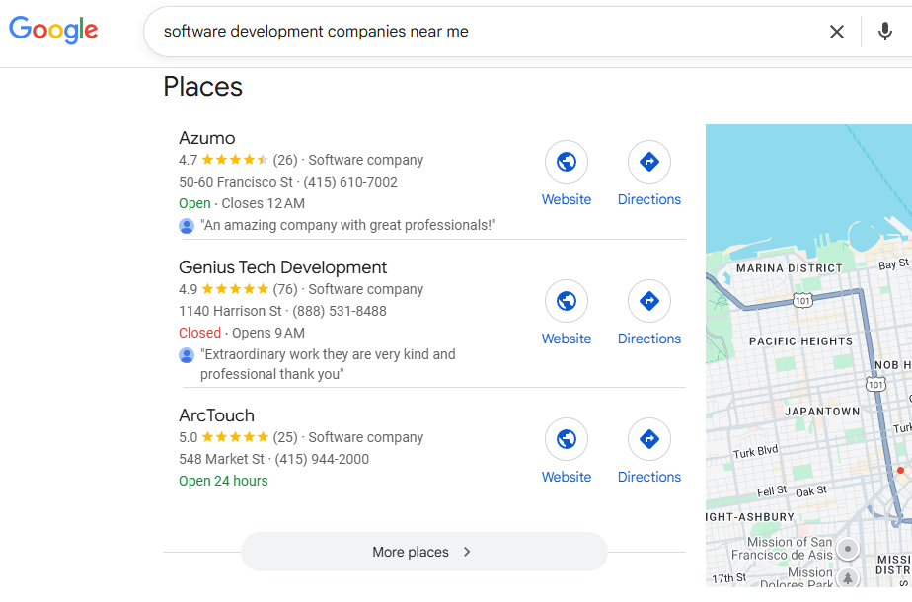The height and width of the screenshot is (602, 912).
Task: Clear the search box text
Action: (x=837, y=32)
